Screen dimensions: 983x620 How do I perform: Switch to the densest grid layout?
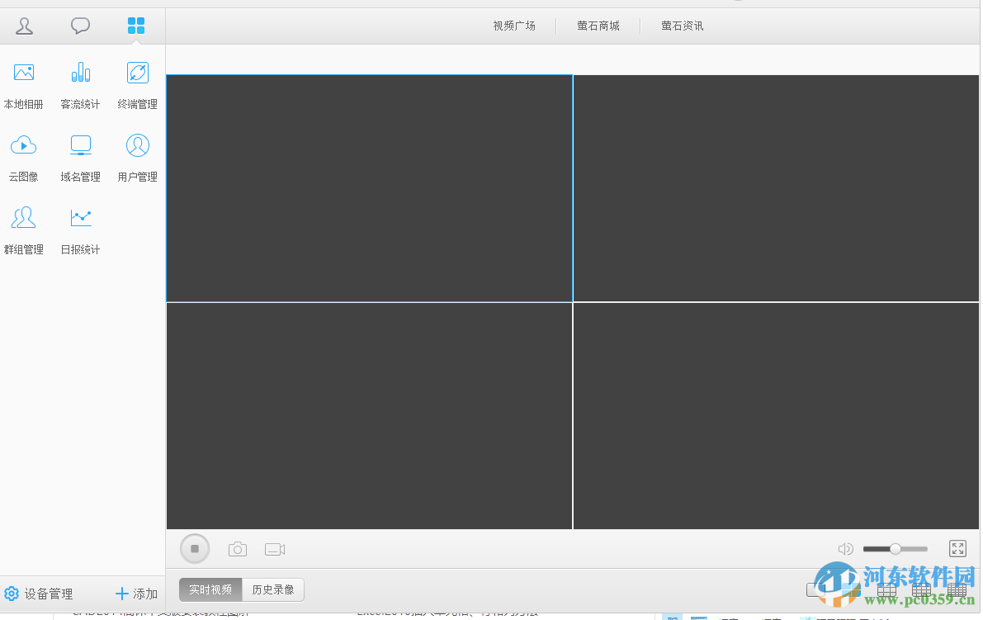[x=957, y=590]
